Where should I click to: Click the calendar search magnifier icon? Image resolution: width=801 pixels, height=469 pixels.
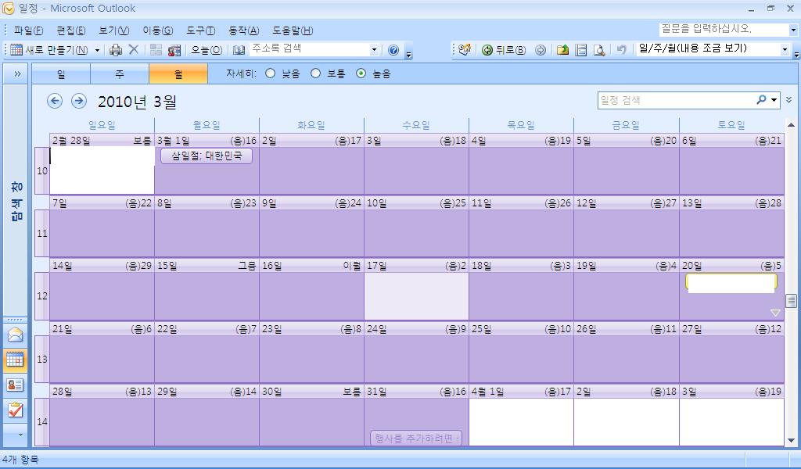pos(761,100)
